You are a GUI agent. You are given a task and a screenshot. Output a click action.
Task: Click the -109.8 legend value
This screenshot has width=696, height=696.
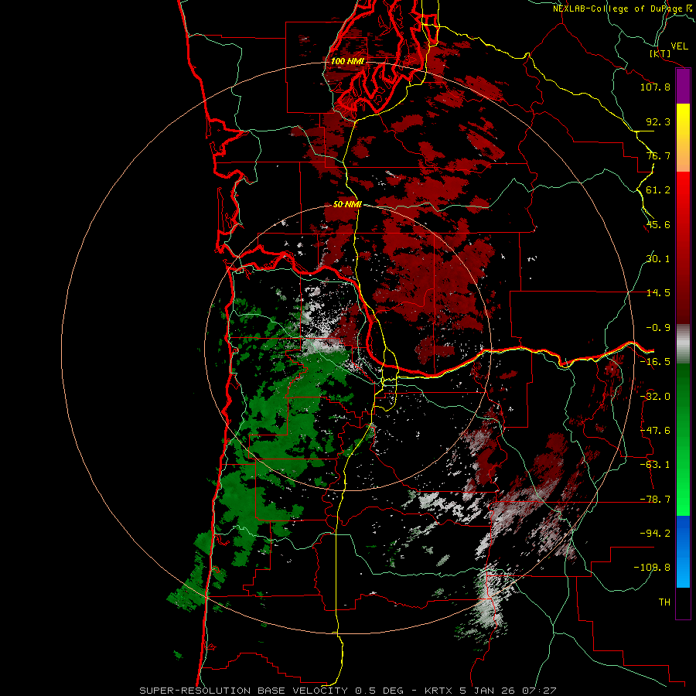pos(653,568)
